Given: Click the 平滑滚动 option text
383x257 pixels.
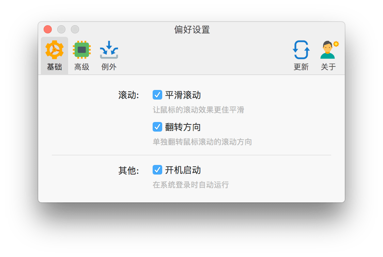Looking at the screenshot, I should point(183,95).
